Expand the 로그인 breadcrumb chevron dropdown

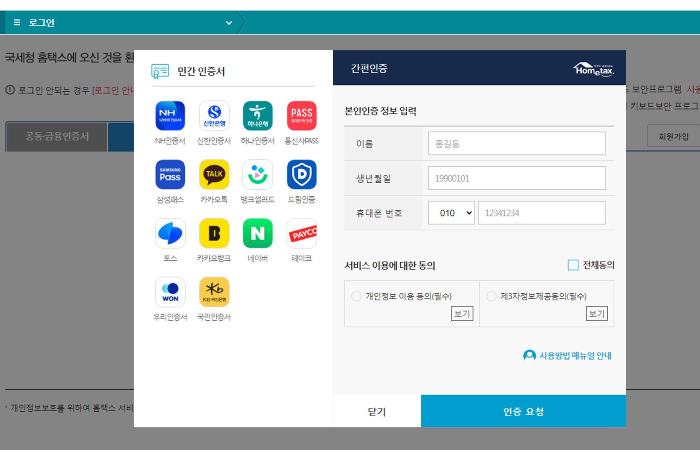click(x=229, y=23)
